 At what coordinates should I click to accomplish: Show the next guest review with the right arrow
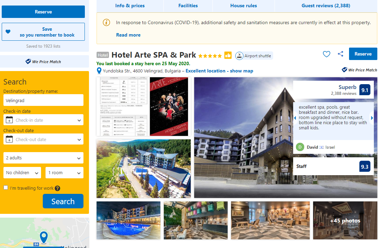coord(372,118)
